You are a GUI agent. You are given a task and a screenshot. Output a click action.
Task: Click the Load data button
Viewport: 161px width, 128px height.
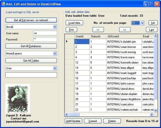point(74,23)
